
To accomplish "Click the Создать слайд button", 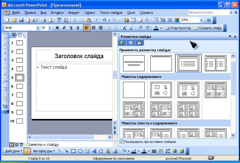I will pyautogui.click(x=207, y=28).
